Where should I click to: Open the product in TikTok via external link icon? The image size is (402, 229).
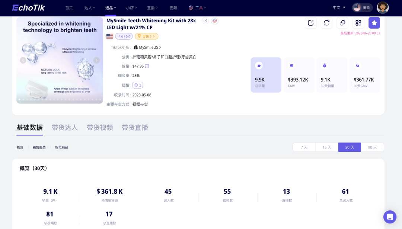(311, 23)
